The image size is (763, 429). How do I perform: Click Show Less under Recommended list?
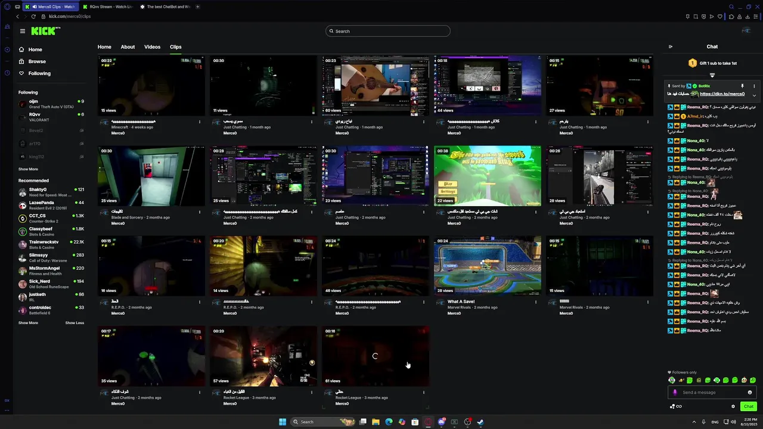[75, 322]
